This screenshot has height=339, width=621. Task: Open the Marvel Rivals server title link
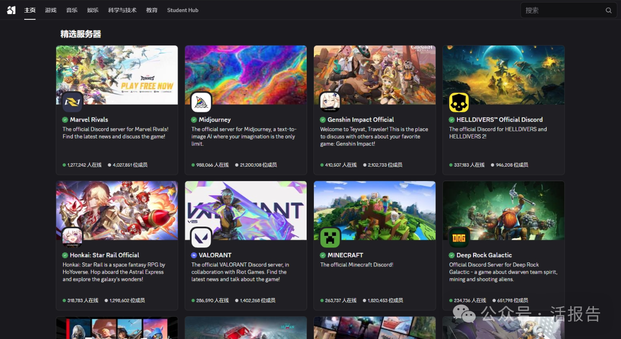coord(89,120)
